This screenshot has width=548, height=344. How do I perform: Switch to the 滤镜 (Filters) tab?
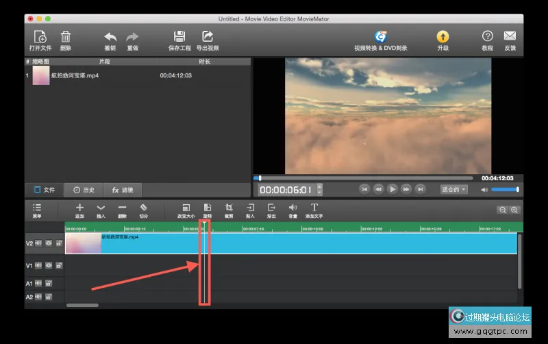123,190
